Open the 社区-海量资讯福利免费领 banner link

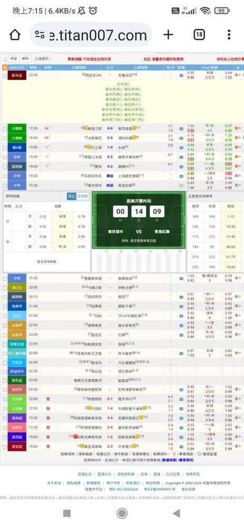click(163, 59)
